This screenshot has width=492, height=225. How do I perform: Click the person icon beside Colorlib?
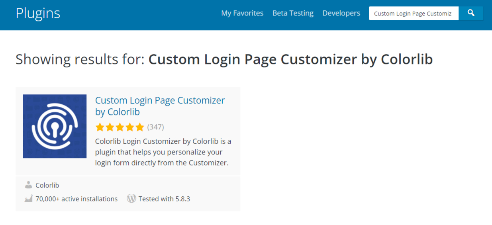click(x=28, y=185)
